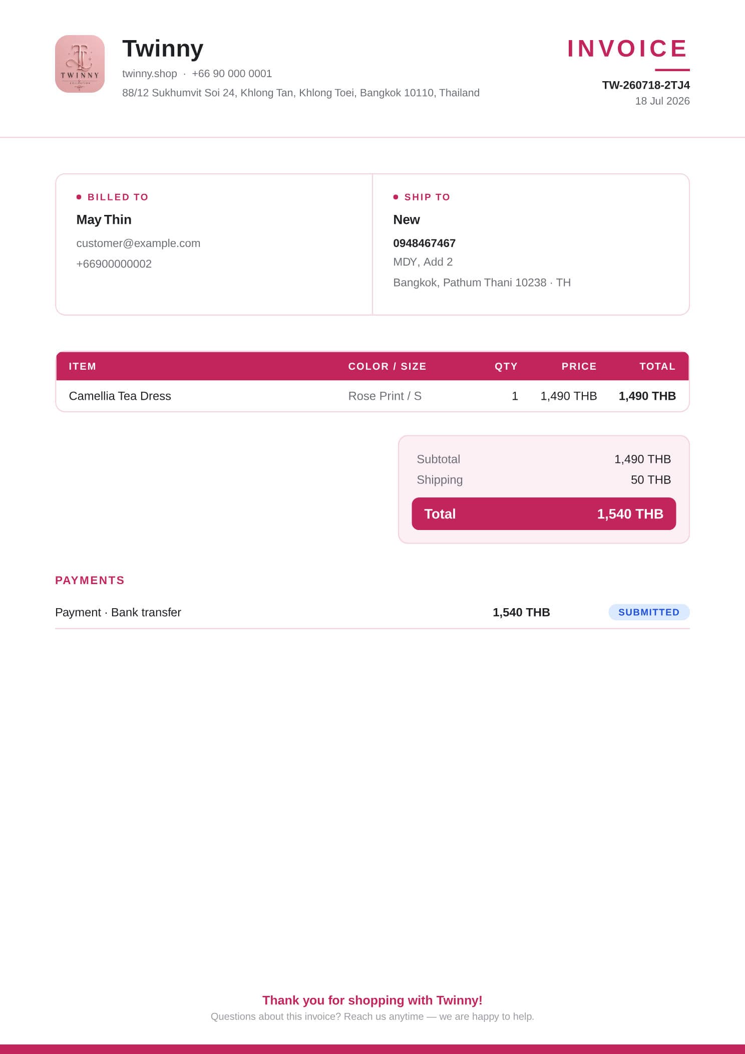Click the ITEM column header

click(83, 366)
